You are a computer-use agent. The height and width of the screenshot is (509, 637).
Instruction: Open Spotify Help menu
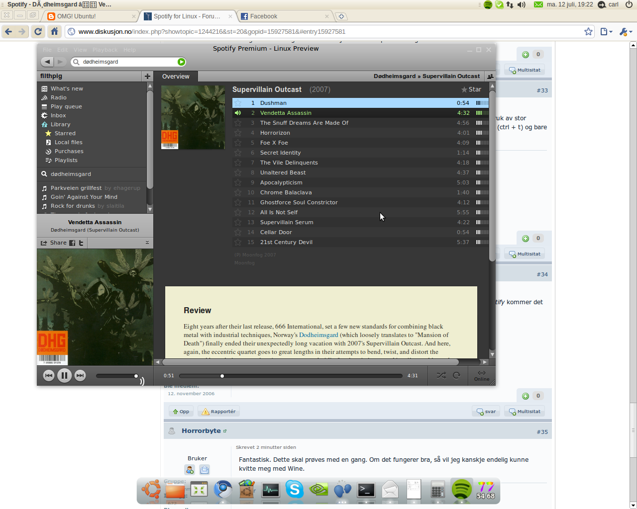[129, 50]
